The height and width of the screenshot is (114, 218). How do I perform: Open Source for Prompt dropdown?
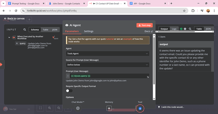point(107,65)
